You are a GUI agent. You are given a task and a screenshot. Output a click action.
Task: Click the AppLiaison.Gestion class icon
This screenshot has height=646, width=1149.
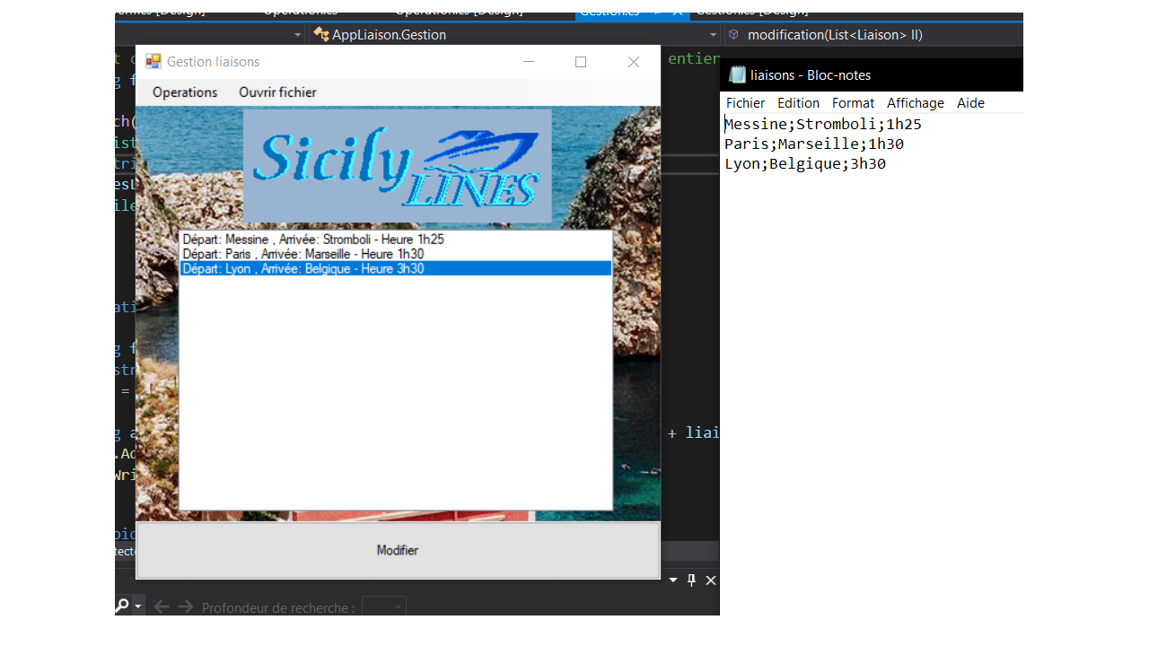pyautogui.click(x=320, y=34)
